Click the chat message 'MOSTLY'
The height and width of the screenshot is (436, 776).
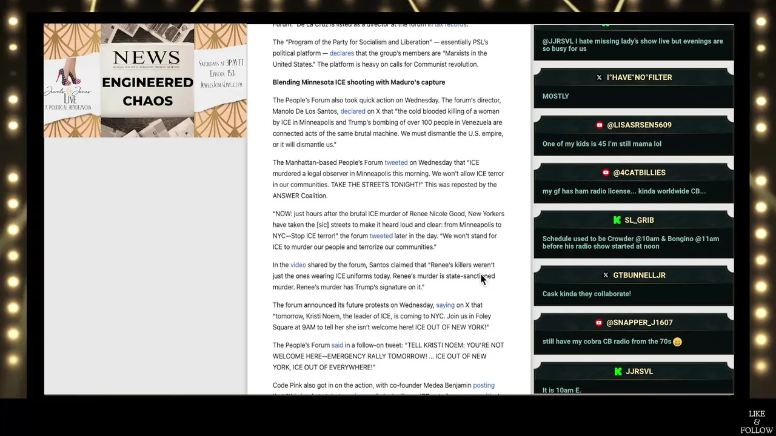(555, 96)
